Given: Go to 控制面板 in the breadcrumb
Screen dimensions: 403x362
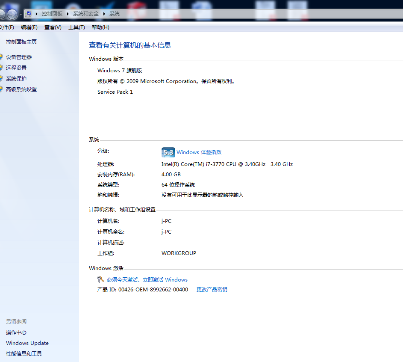Looking at the screenshot, I should point(52,14).
